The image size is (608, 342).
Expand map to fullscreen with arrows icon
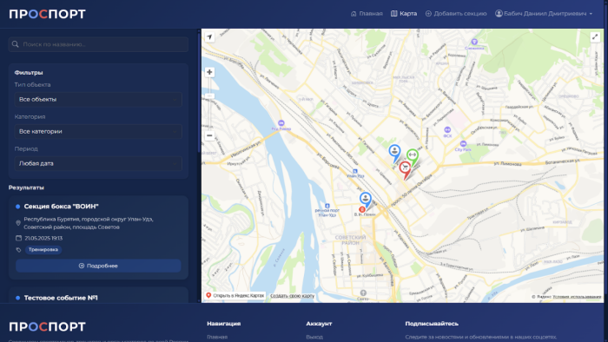tap(595, 37)
